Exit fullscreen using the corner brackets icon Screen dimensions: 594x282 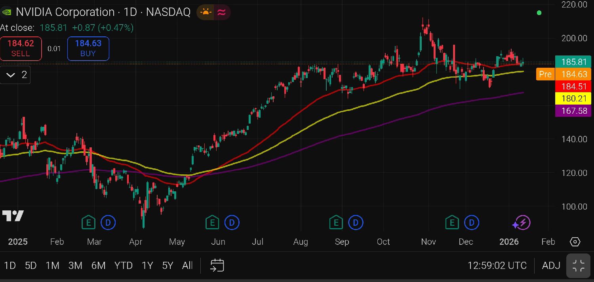579,265
